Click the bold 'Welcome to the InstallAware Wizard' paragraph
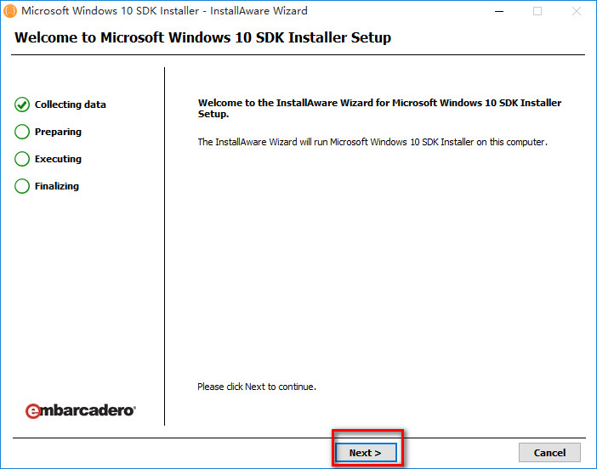The height and width of the screenshot is (469, 597). point(379,109)
